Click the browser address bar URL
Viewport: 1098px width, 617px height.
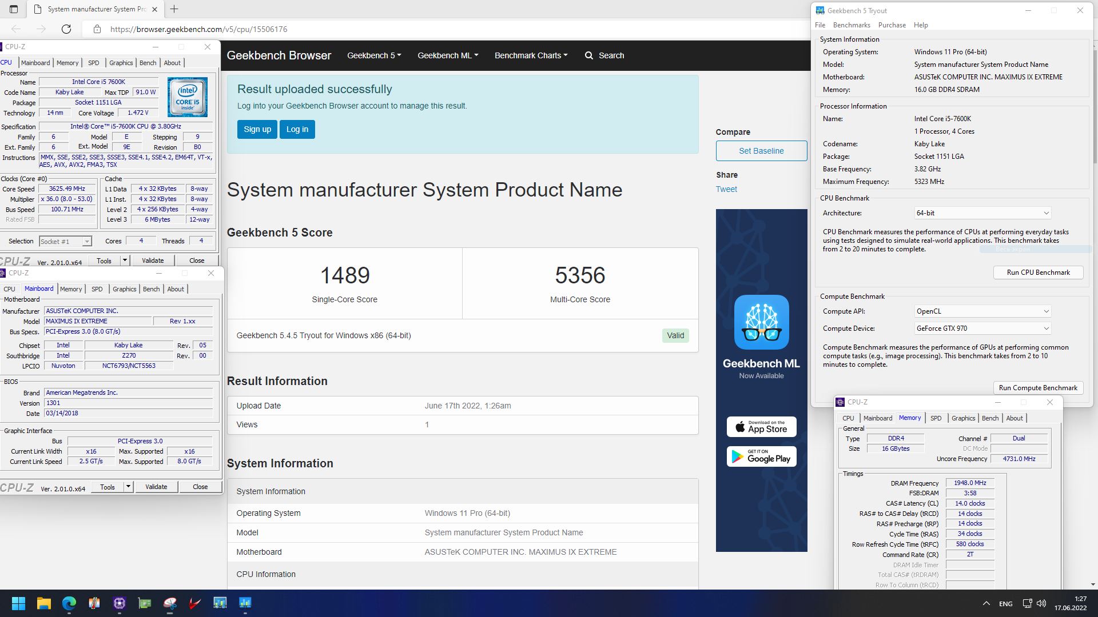pos(198,29)
